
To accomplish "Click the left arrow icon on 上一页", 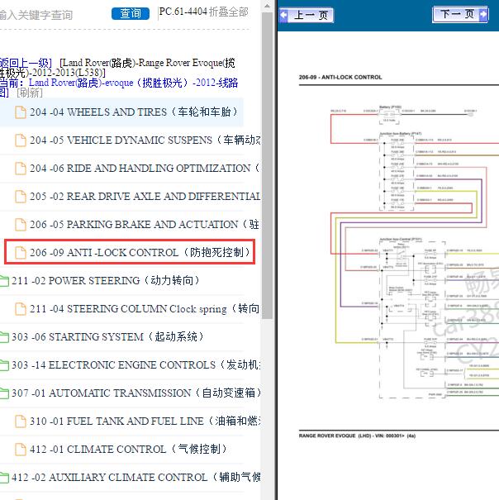I will pyautogui.click(x=283, y=15).
